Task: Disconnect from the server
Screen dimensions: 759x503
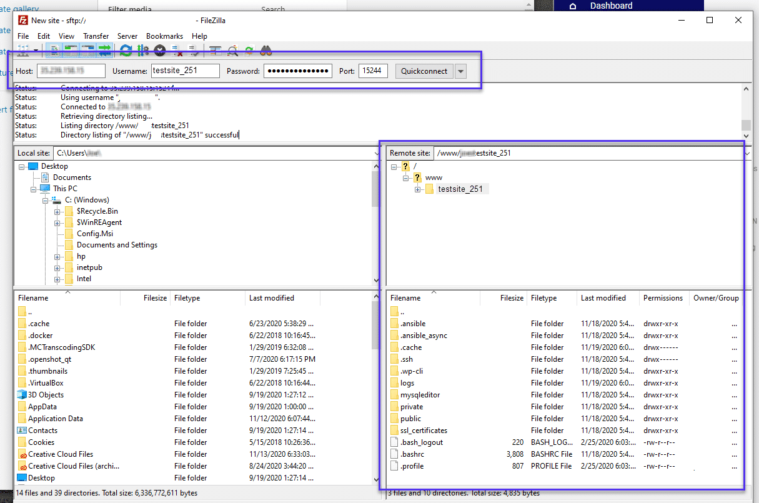Action: click(x=176, y=51)
